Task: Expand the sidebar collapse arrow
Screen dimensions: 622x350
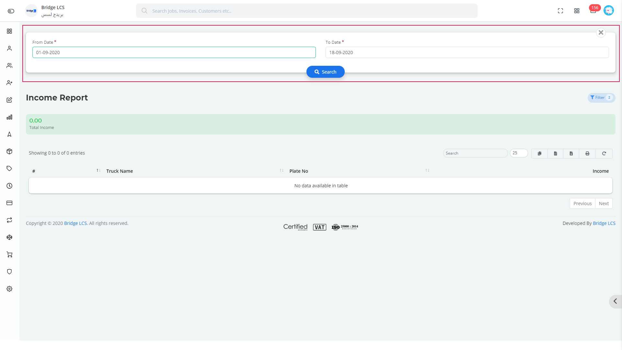Action: point(616,301)
